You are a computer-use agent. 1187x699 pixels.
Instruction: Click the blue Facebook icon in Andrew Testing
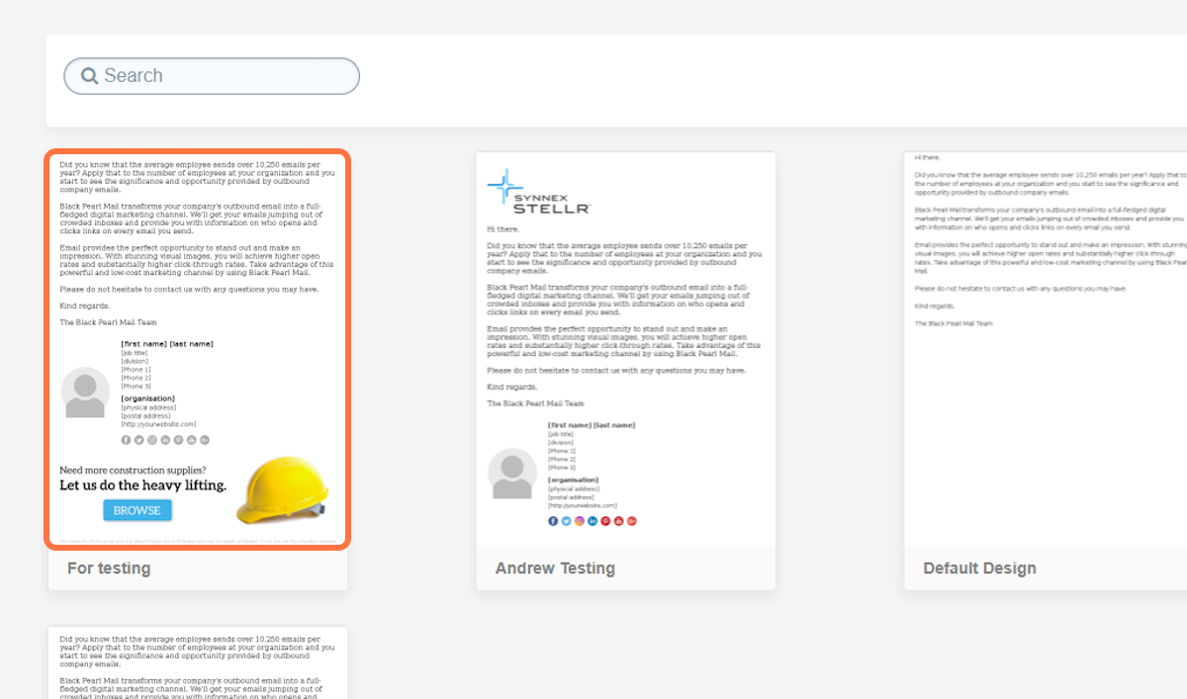click(553, 521)
